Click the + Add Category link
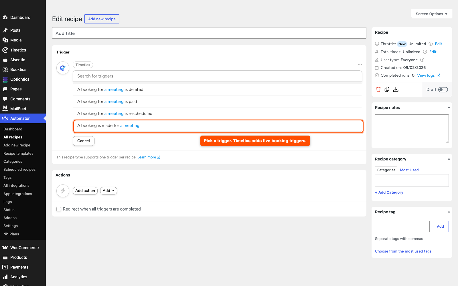Screen dimensions: 458x286 click(x=389, y=192)
